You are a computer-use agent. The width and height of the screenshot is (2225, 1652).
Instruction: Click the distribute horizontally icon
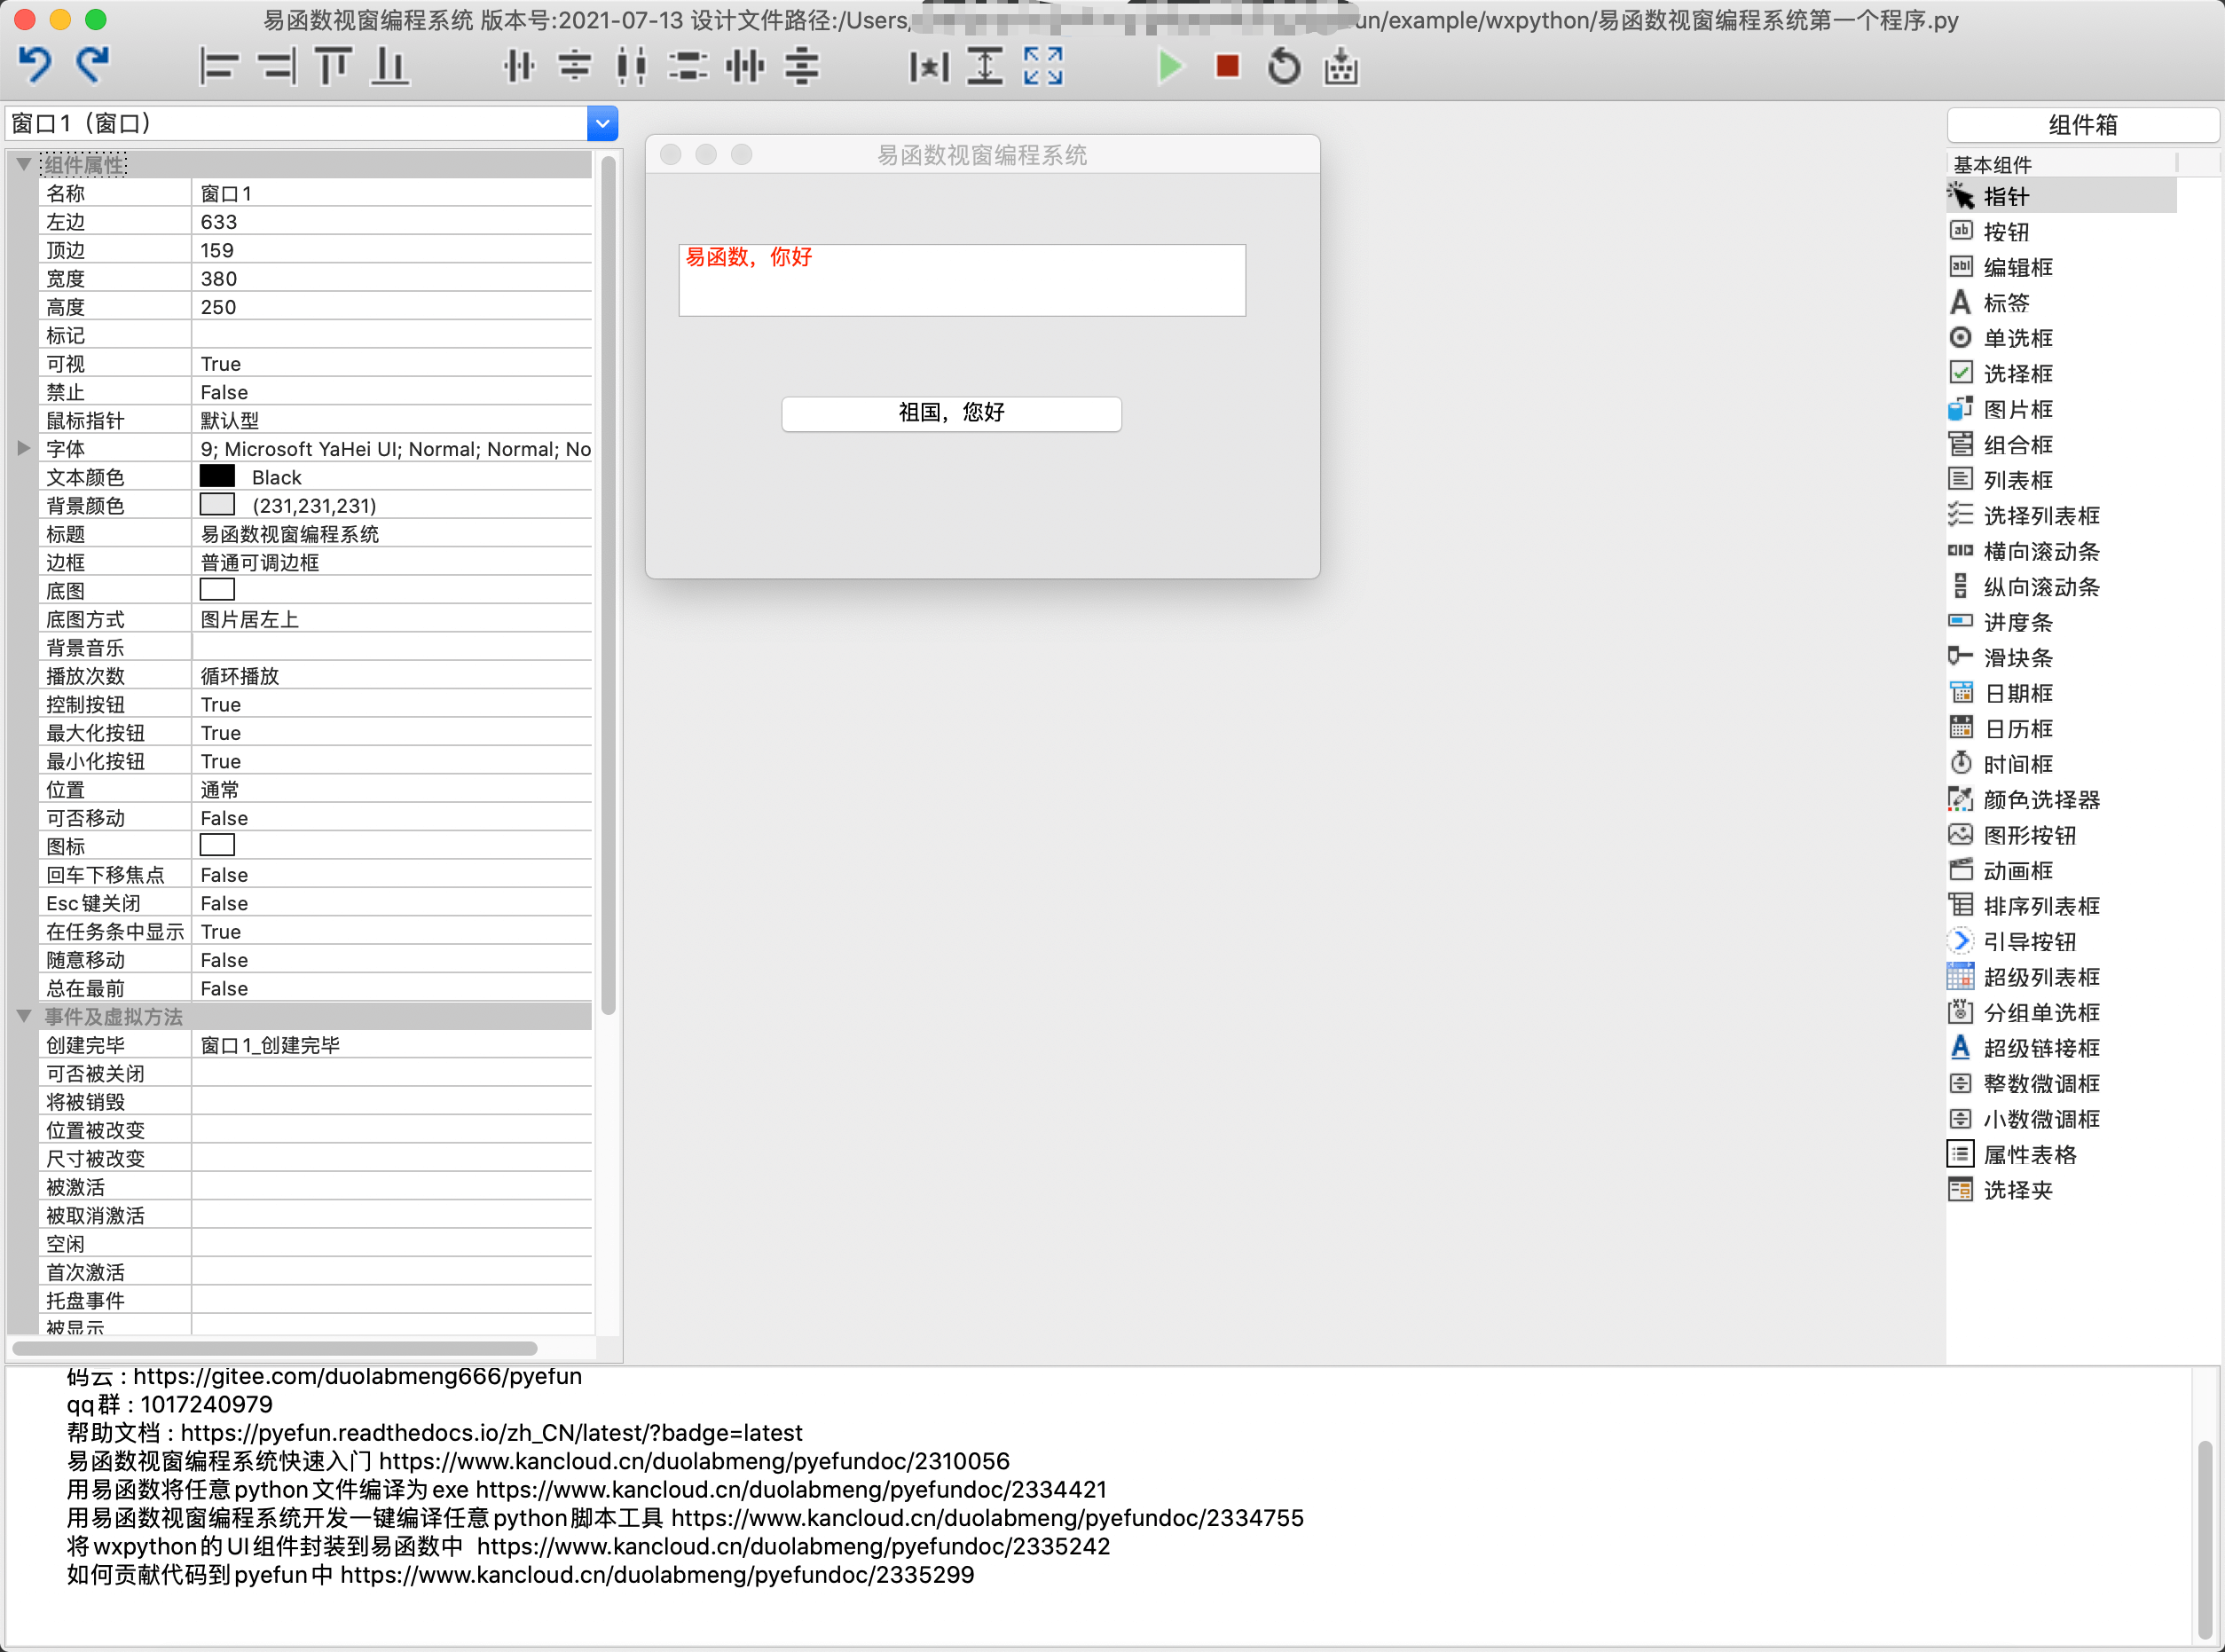pos(745,67)
